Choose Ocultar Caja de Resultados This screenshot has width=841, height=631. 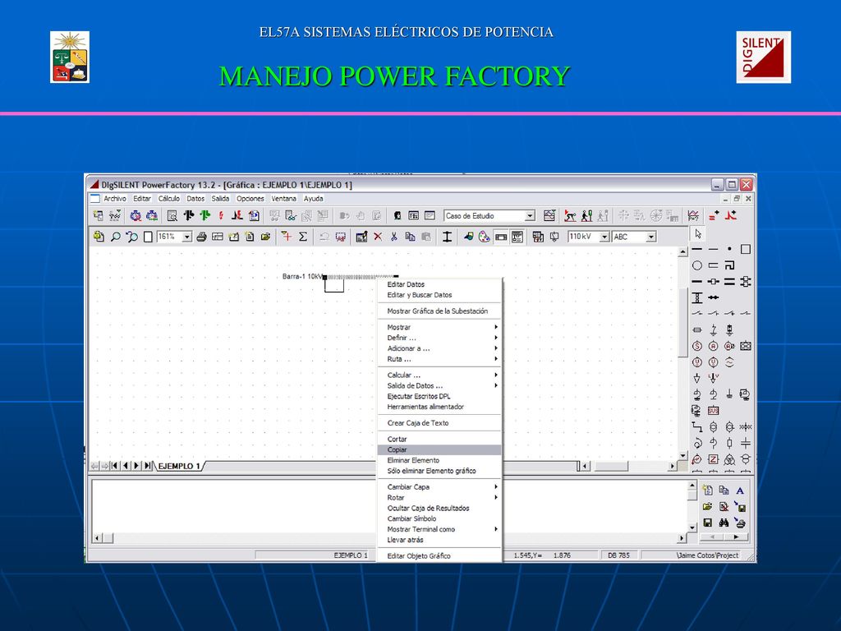pos(439,508)
